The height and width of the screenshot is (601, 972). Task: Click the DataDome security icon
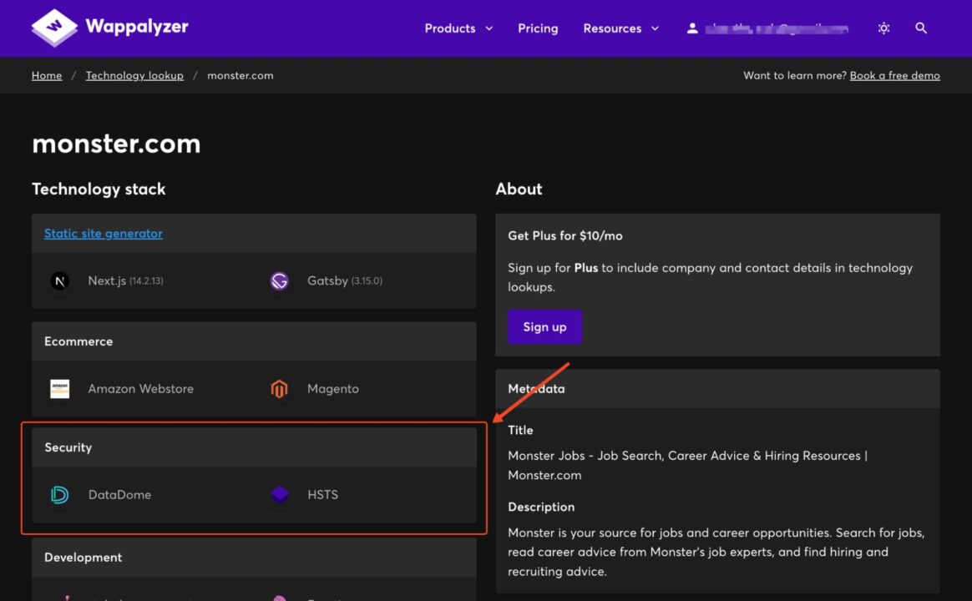click(59, 494)
